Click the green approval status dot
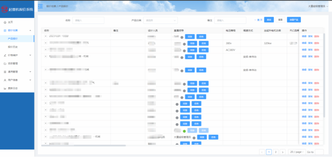The height and width of the screenshot is (157, 332). point(184,131)
